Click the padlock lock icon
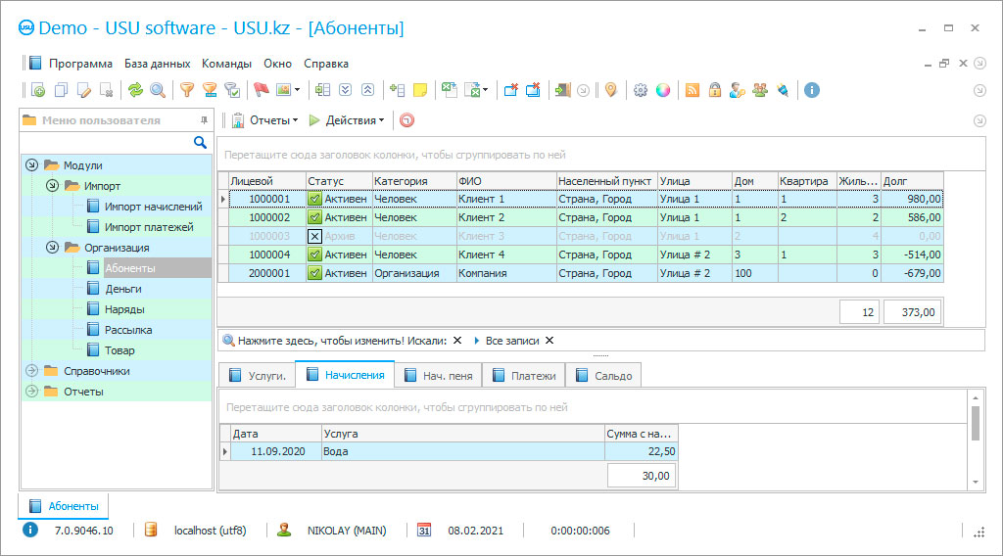 coord(714,90)
